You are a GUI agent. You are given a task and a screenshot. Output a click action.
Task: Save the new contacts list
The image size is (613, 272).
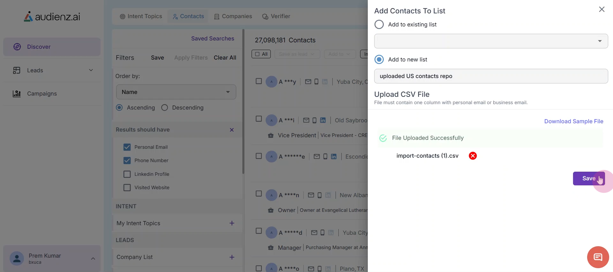click(x=588, y=178)
